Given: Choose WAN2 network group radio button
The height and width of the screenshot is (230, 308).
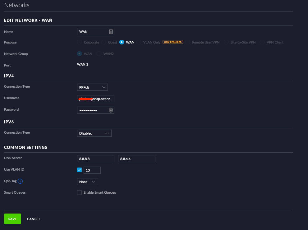Looking at the screenshot, I should click(99, 54).
